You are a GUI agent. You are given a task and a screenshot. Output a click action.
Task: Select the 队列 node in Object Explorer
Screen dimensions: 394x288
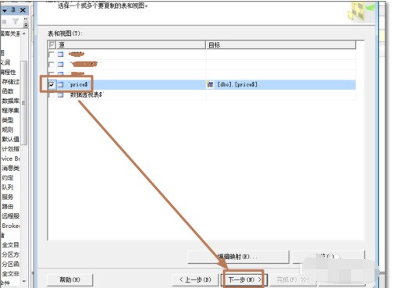click(x=8, y=187)
